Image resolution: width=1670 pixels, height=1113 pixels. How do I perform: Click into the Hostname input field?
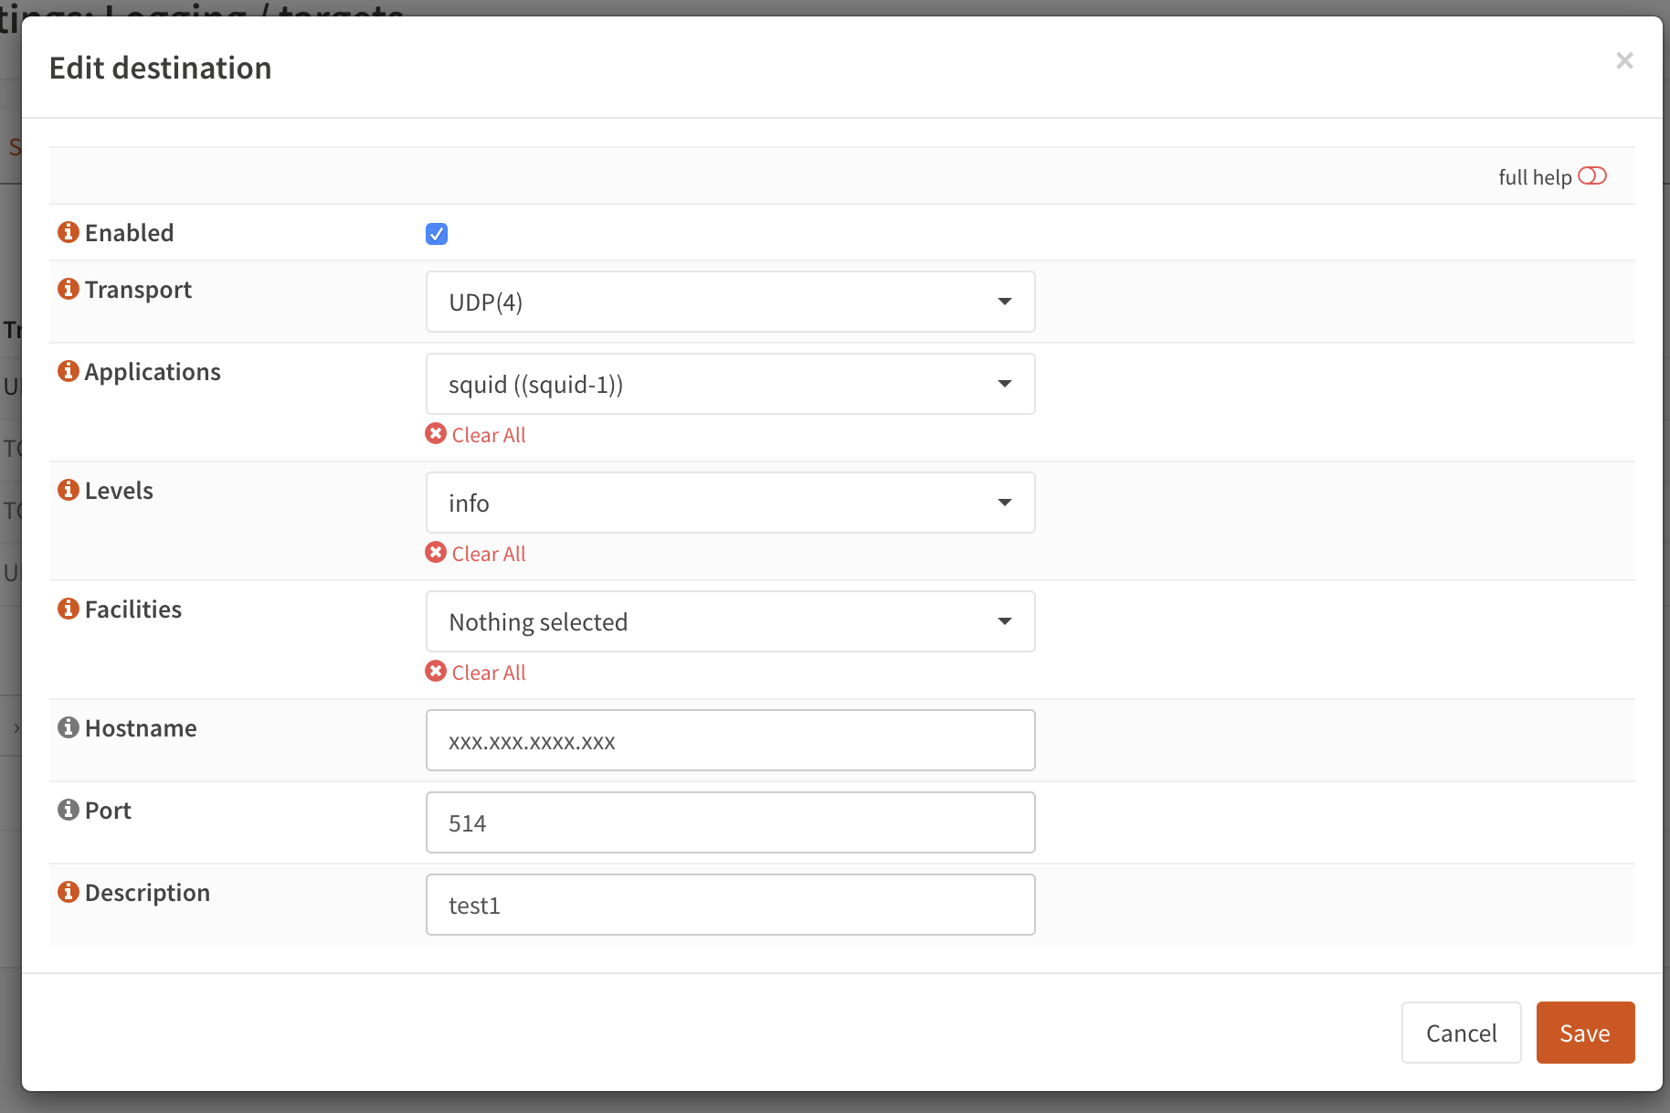tap(730, 740)
